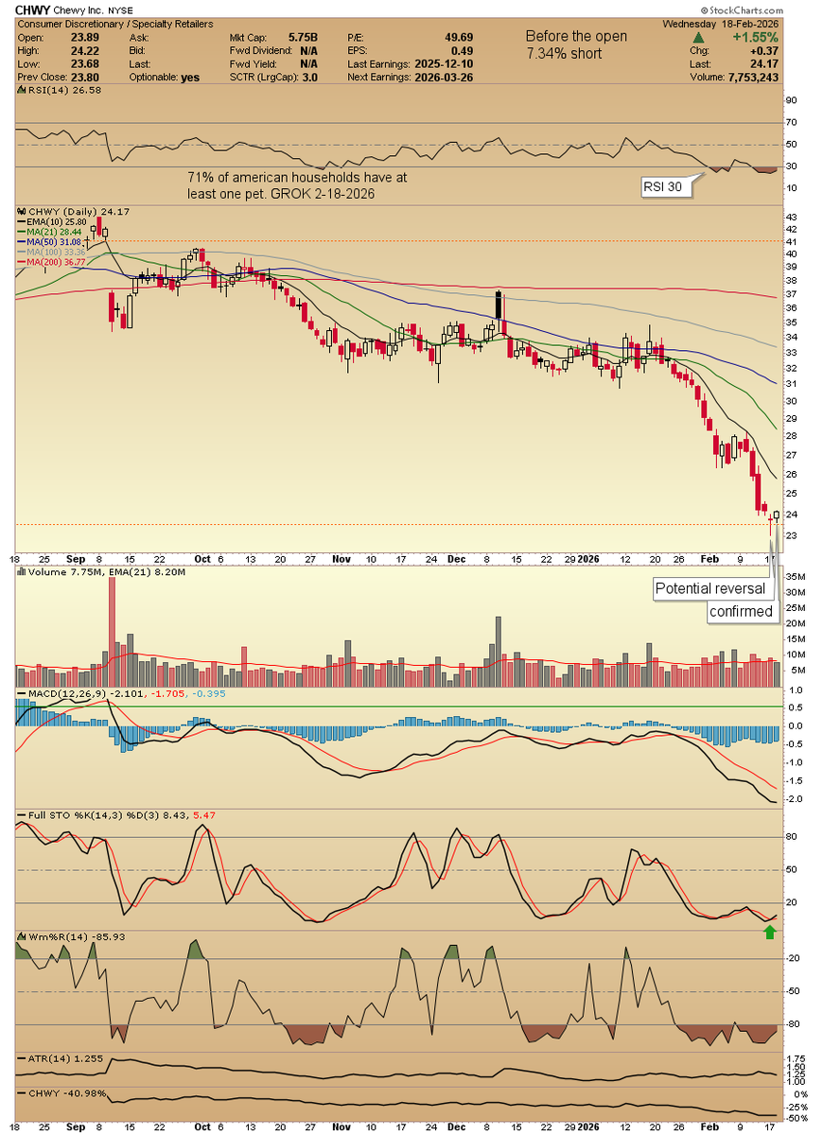Screen dimensions: 823x1135
Task: Click the green up arrow on the stochastic panel
Action: click(770, 933)
